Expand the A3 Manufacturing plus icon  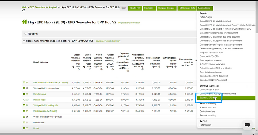pyautogui.click(x=24, y=94)
